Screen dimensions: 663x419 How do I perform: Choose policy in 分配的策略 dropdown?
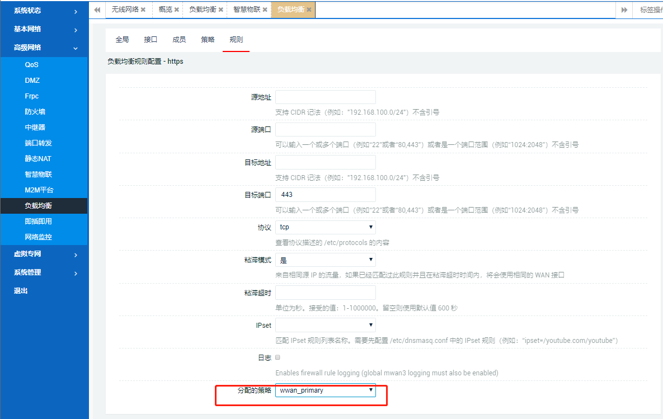(x=325, y=390)
